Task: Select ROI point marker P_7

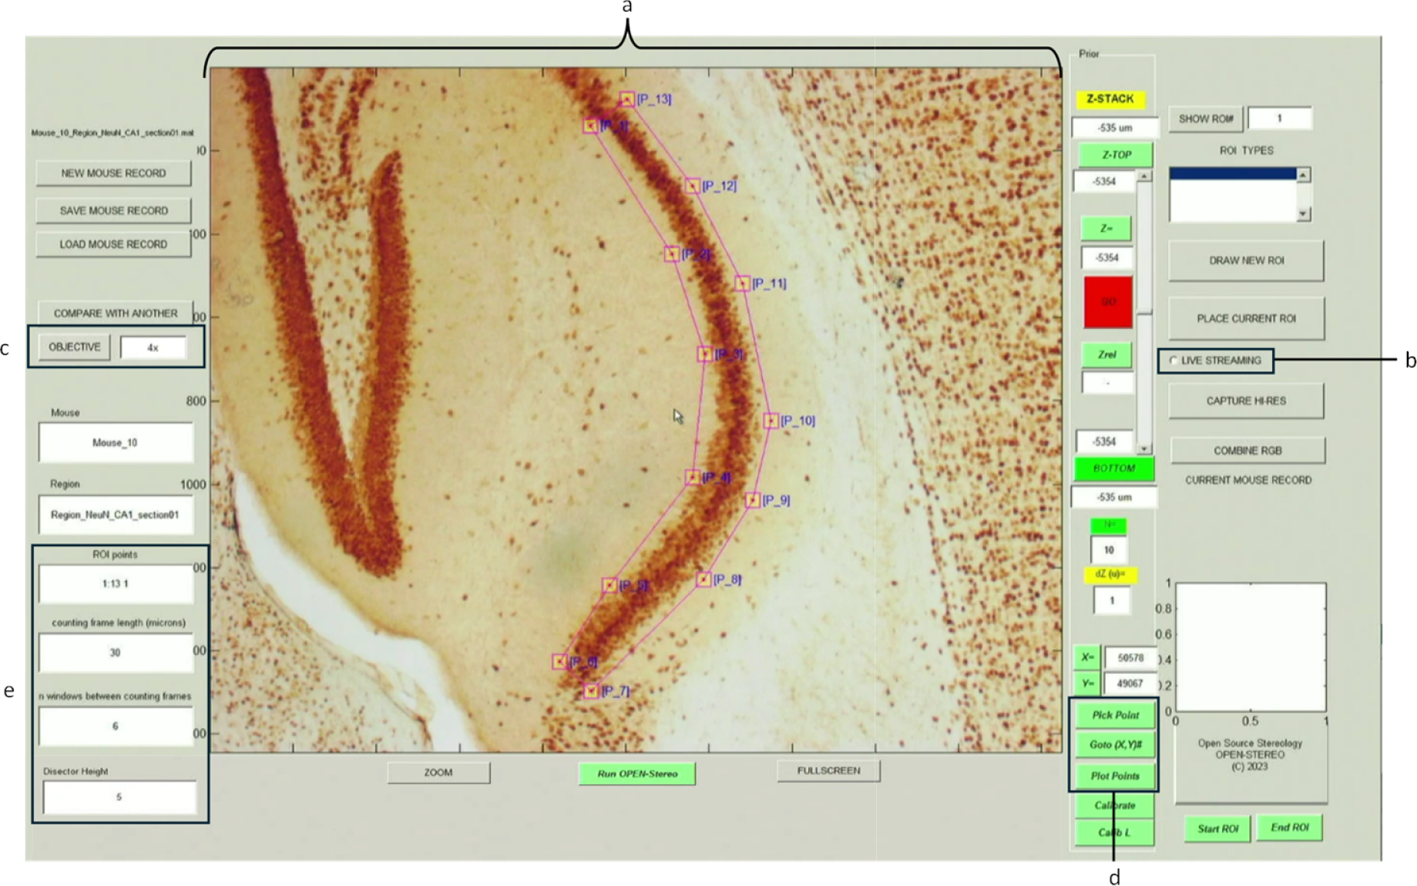Action: pos(591,691)
